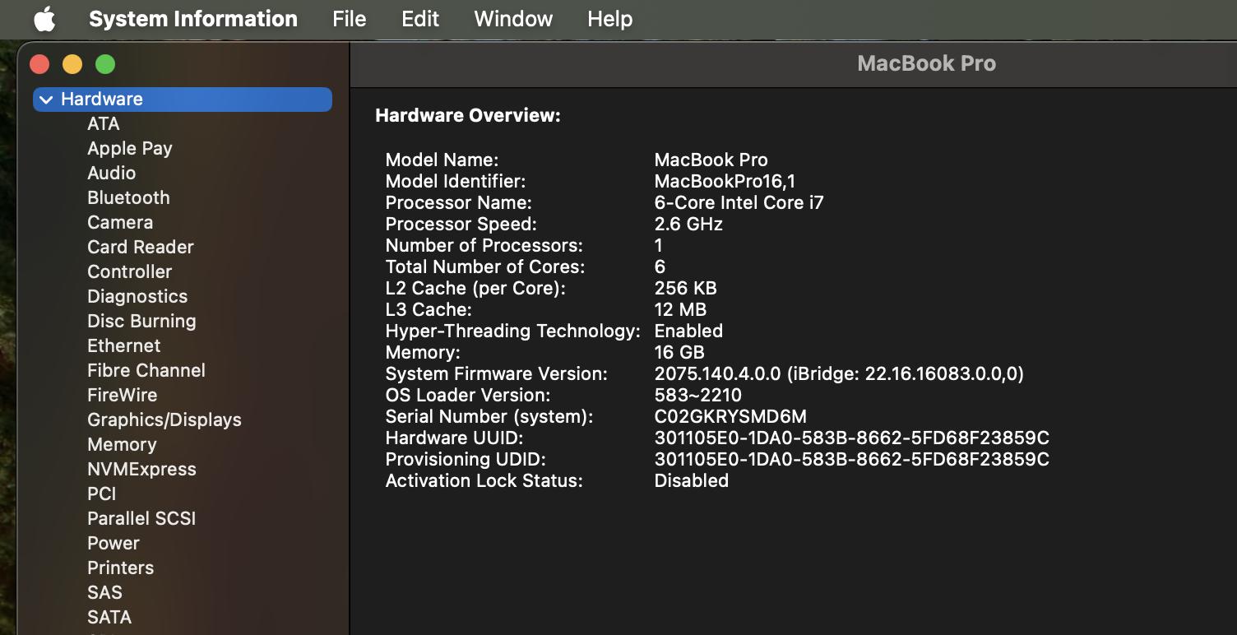The image size is (1237, 635).
Task: Collapse the Hardware section chevron
Action: (46, 100)
